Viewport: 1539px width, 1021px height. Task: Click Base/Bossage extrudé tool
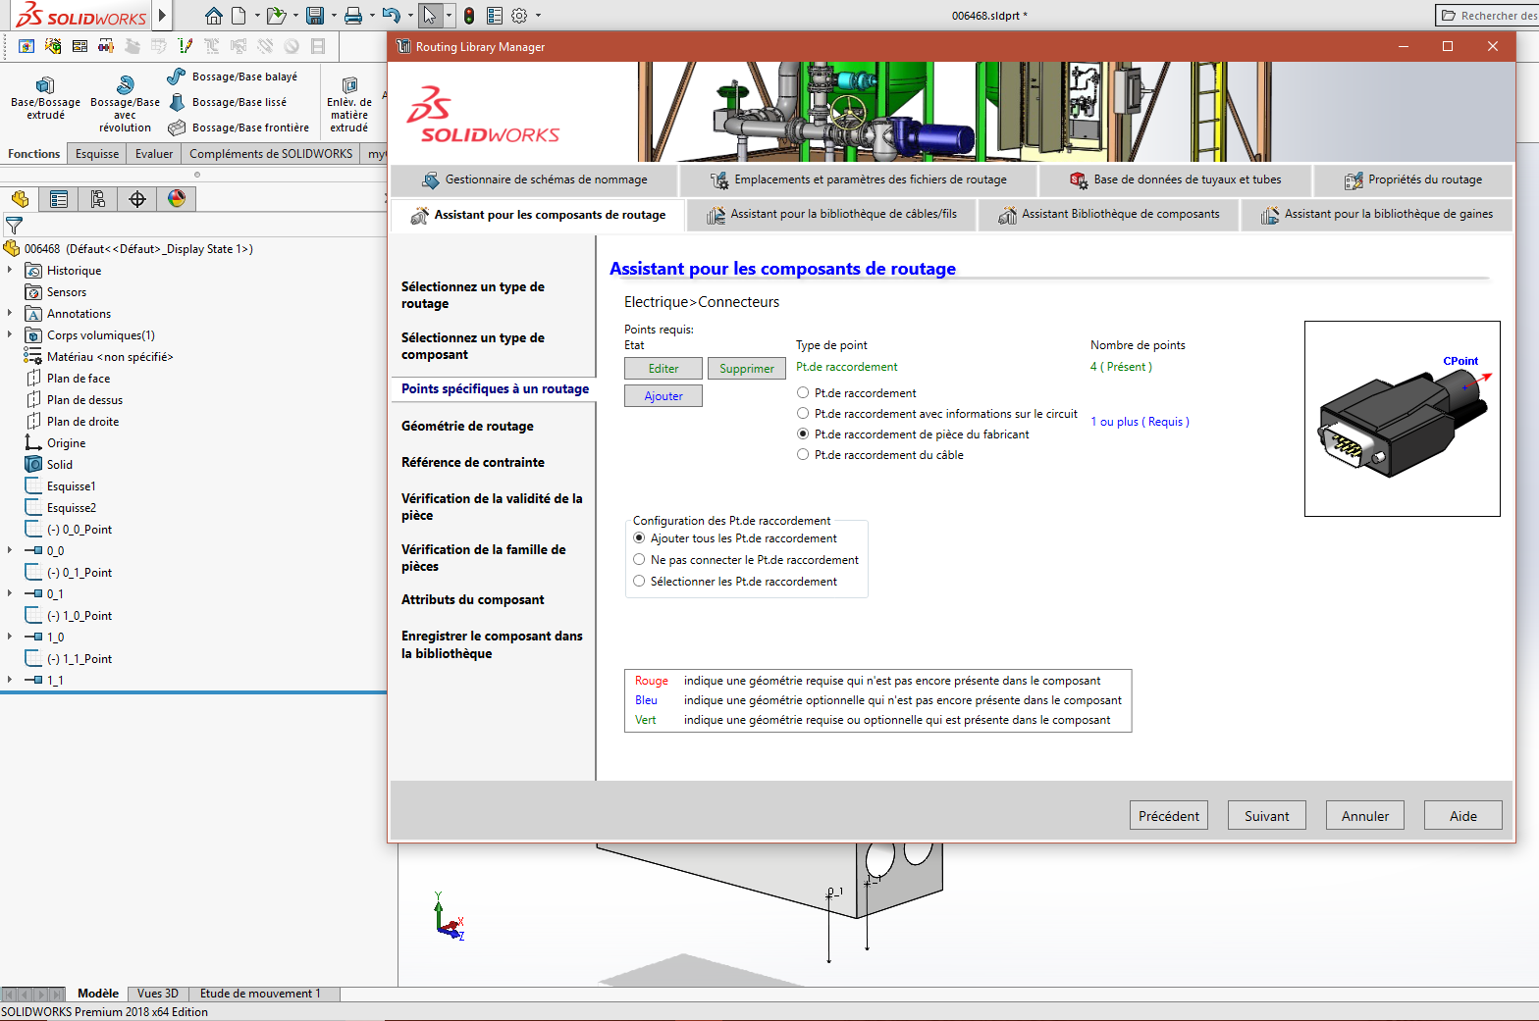[x=45, y=98]
